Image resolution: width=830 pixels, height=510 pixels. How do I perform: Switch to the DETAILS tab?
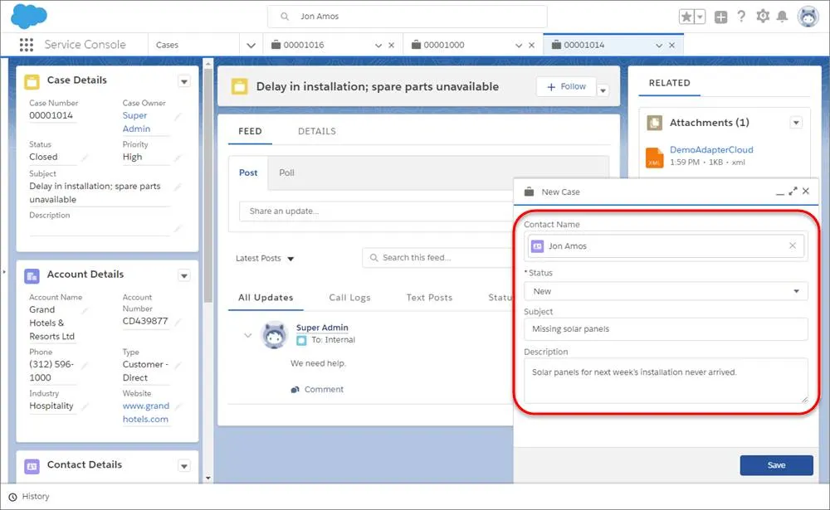click(316, 131)
